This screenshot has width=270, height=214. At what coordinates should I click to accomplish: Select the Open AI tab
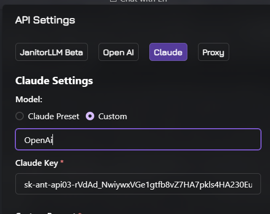tap(119, 52)
